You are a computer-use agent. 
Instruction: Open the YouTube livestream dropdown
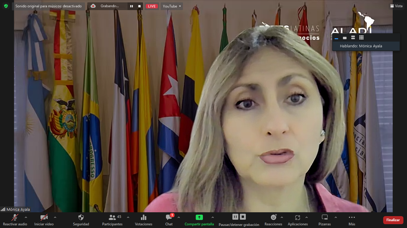coord(172,6)
